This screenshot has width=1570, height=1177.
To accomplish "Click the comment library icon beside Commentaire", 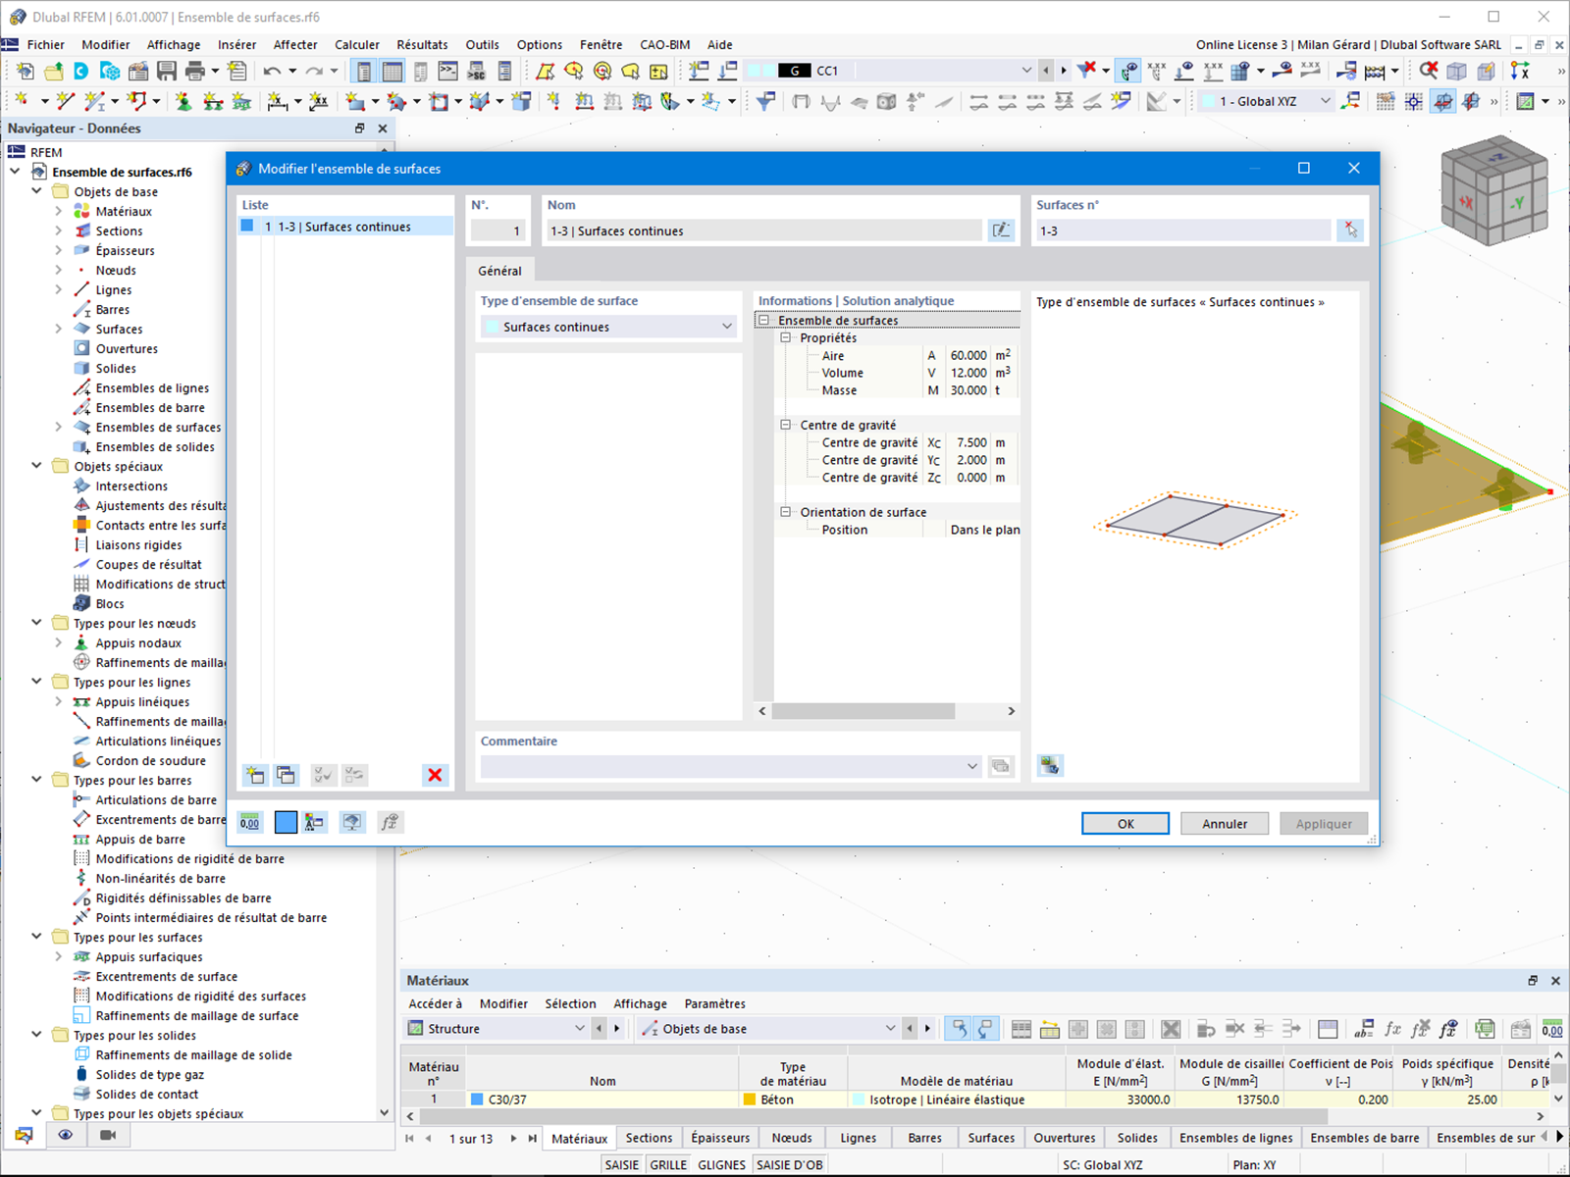I will tap(1001, 766).
